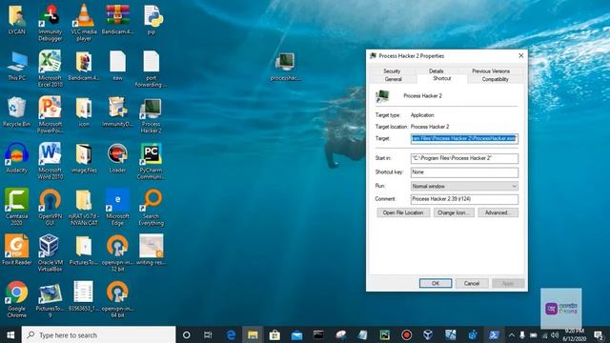Open the Action Center notifications
Screen dimensions: 610x343
(600, 334)
